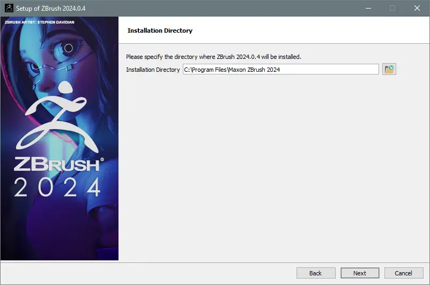The width and height of the screenshot is (430, 285).
Task: Click the 'Please specify the directory' instruction text
Action: (213, 57)
